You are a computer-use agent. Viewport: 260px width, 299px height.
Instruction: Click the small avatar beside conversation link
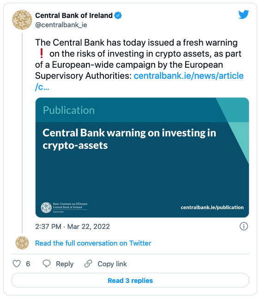point(22,243)
